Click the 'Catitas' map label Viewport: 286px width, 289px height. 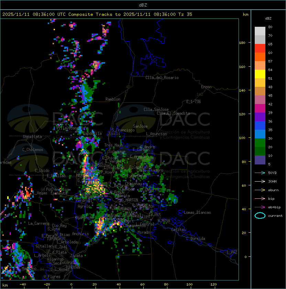click(x=178, y=230)
